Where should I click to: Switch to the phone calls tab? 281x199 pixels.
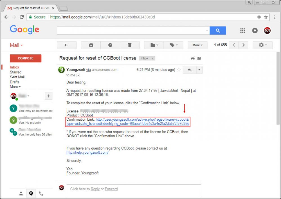click(41, 193)
